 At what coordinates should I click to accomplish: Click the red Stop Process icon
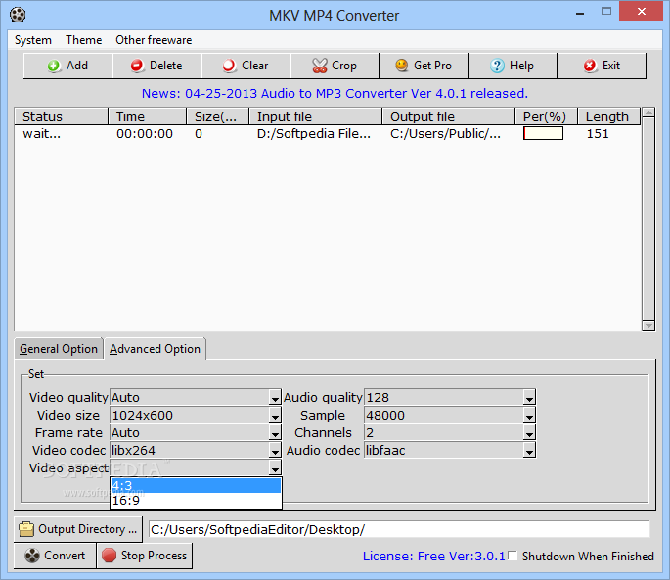click(x=109, y=556)
